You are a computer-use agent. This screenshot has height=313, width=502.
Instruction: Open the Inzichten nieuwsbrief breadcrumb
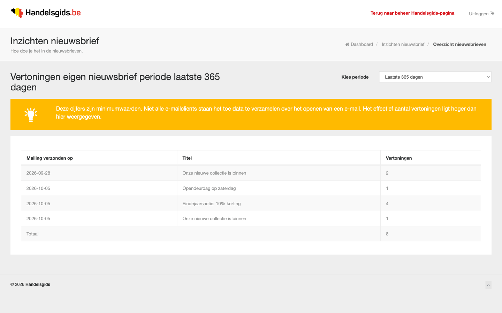point(403,45)
